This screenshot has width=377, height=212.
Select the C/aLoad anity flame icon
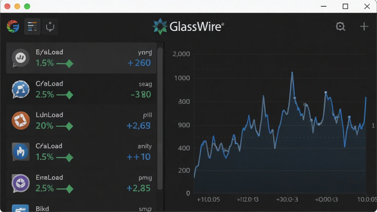21,152
